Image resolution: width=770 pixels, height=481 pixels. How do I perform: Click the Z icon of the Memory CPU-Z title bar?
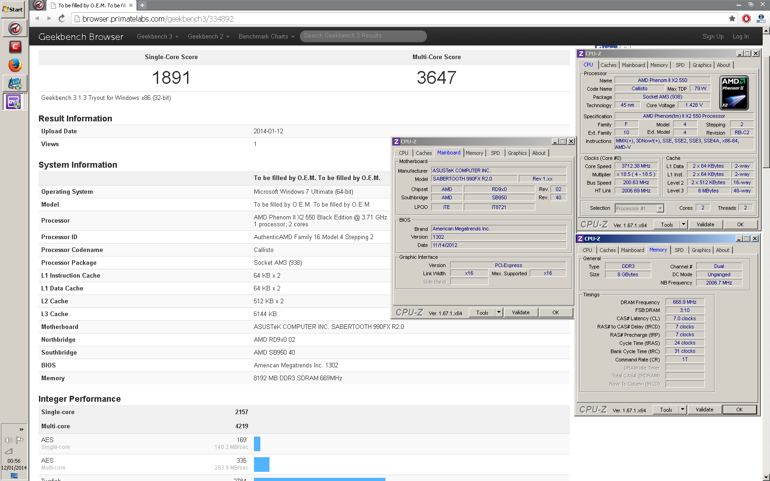coord(580,239)
